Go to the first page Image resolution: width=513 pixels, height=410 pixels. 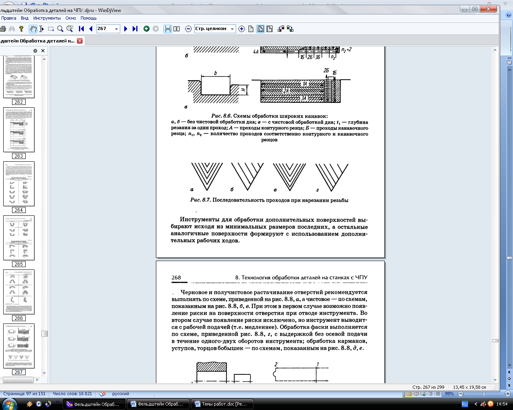point(81,29)
